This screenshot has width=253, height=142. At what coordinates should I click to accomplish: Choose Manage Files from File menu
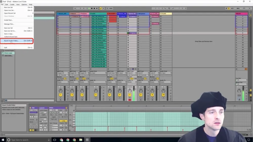click(x=17, y=24)
